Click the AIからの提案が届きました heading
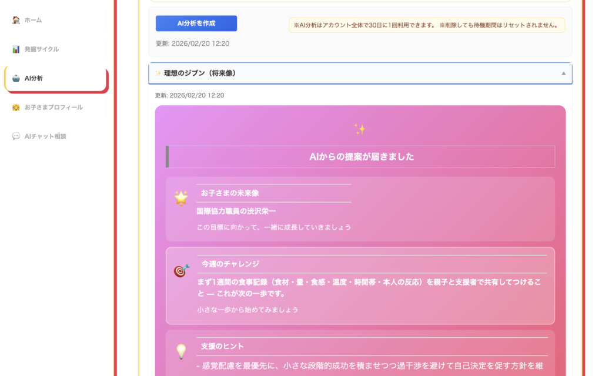This screenshot has height=376, width=602. (360, 156)
